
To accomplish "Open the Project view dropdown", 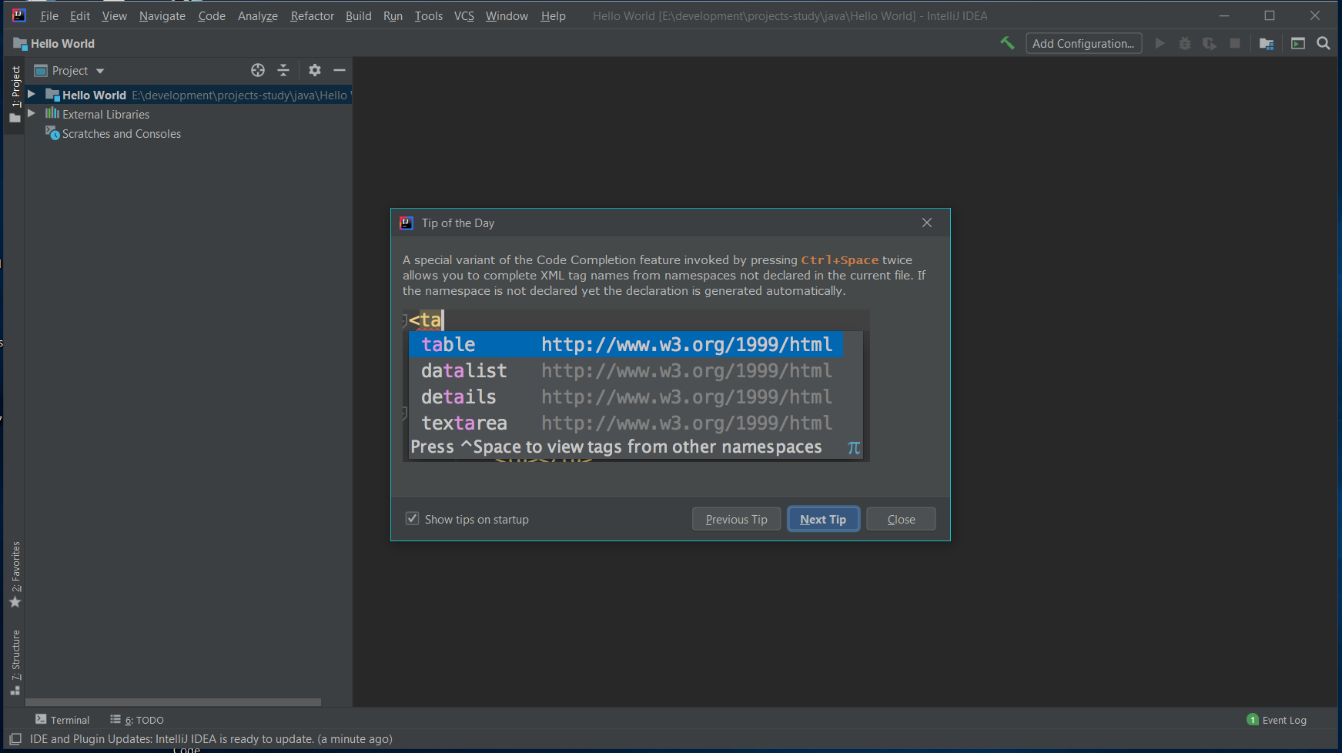I will 69,70.
